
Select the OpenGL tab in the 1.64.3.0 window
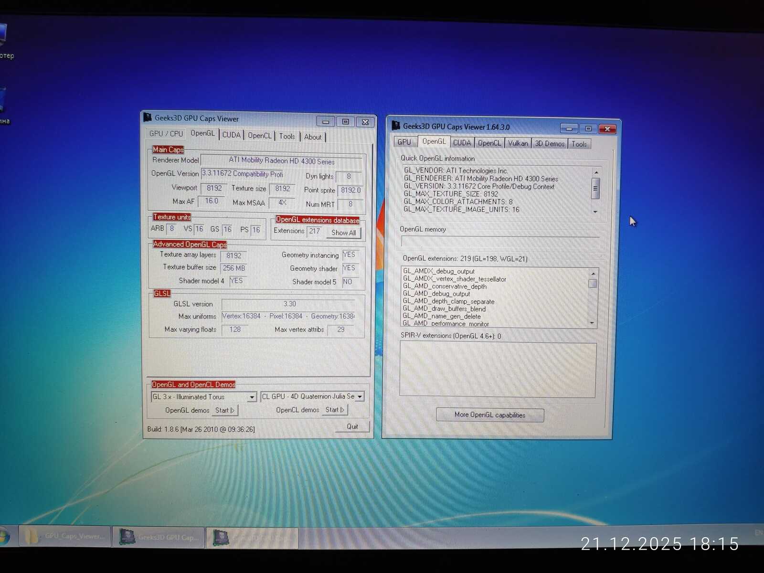click(x=434, y=141)
